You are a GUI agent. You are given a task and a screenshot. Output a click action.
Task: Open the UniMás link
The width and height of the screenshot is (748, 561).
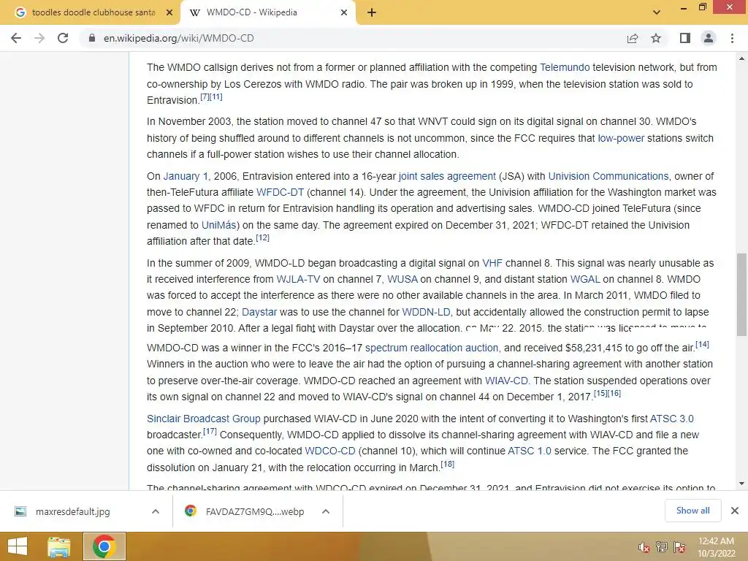(x=218, y=225)
